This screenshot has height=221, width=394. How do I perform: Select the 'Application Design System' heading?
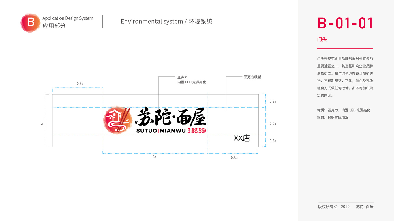[68, 18]
